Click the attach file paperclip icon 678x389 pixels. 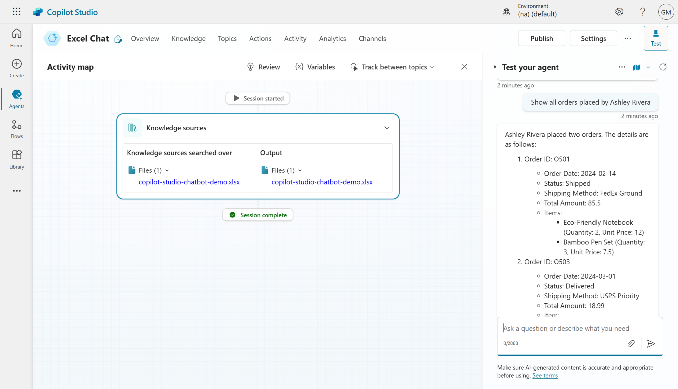[x=631, y=343]
